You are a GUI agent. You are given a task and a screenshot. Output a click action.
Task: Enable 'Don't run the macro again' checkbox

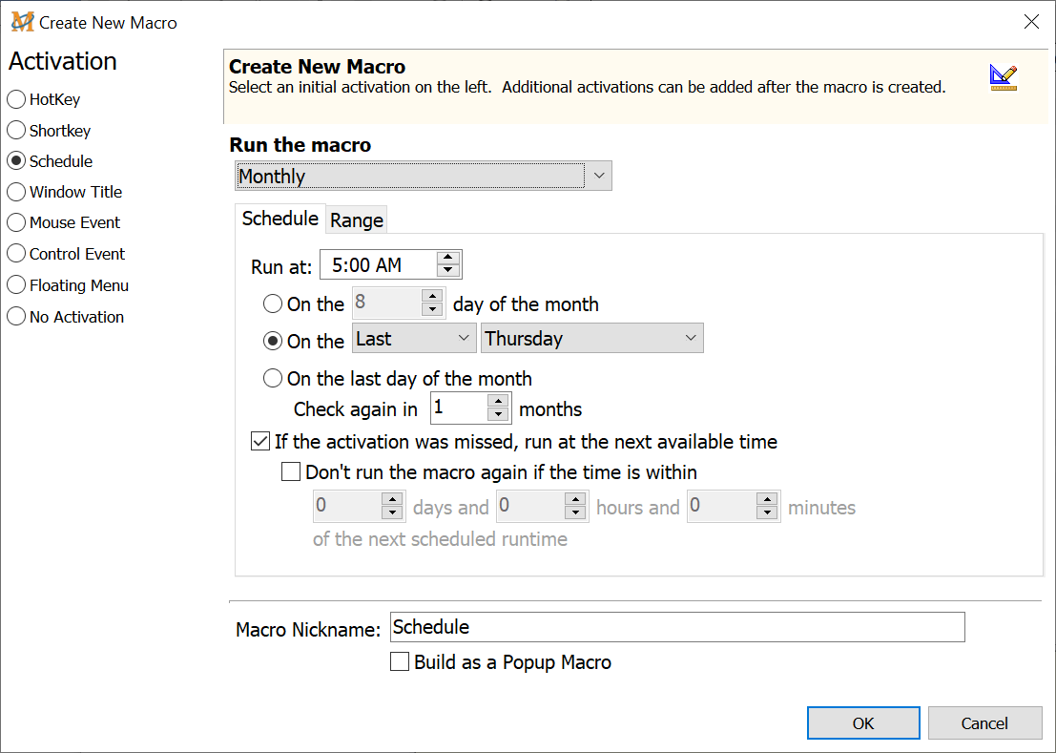point(291,471)
